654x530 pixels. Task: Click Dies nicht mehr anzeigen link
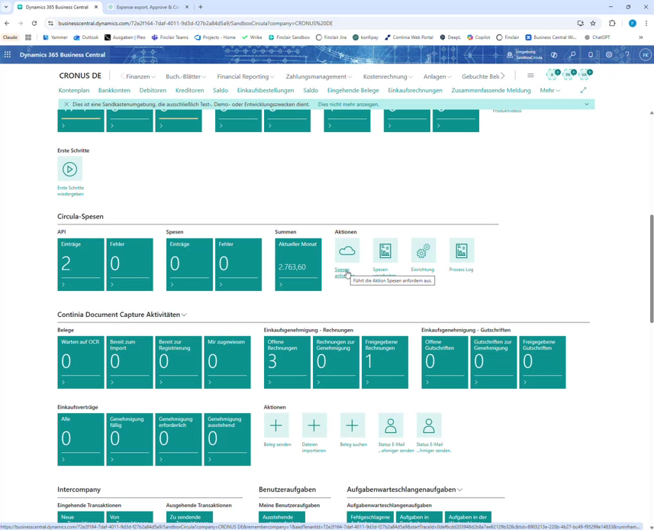(x=348, y=105)
